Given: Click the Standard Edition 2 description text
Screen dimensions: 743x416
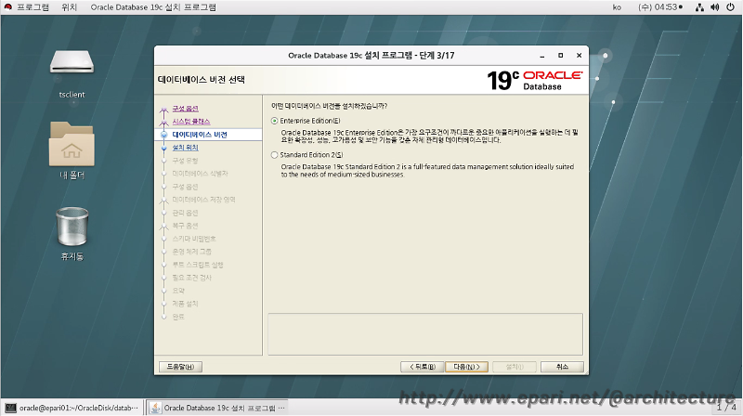Looking at the screenshot, I should pos(427,171).
